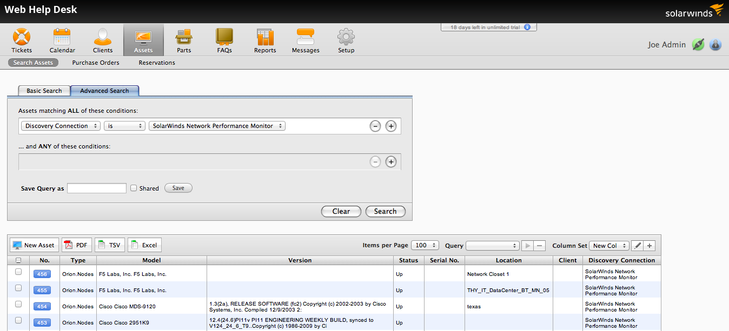Open asset number 455

click(x=42, y=291)
